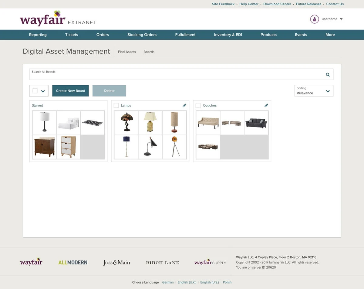This screenshot has width=364, height=289.
Task: Click the Wayfair Extranet logo
Action: [58, 19]
